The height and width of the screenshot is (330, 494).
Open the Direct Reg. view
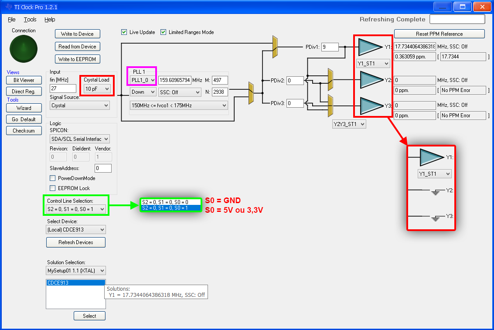pos(24,91)
